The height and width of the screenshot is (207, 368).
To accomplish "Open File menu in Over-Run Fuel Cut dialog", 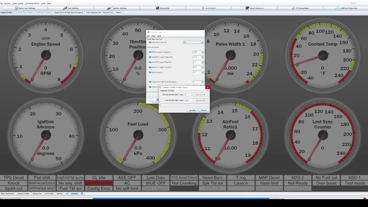I will [148, 36].
